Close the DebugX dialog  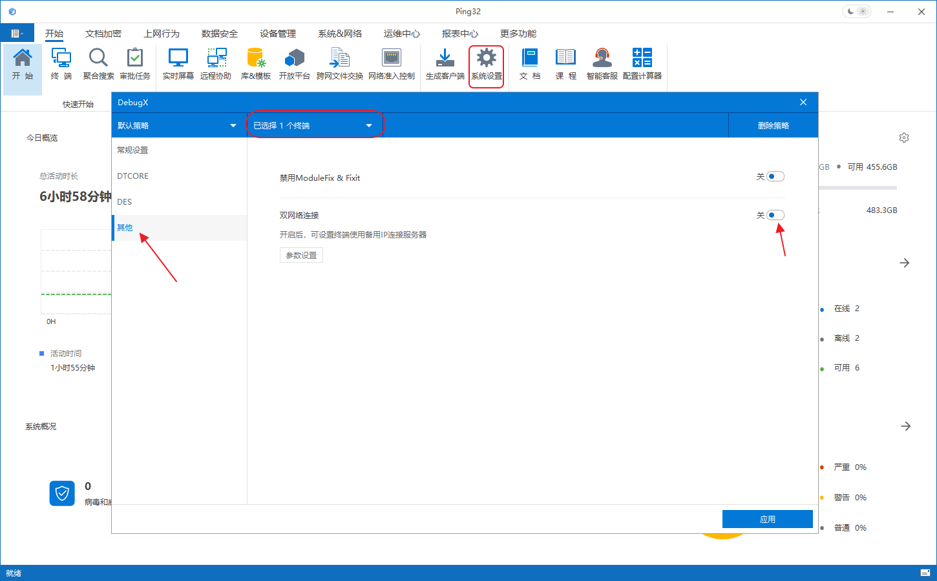coord(803,102)
